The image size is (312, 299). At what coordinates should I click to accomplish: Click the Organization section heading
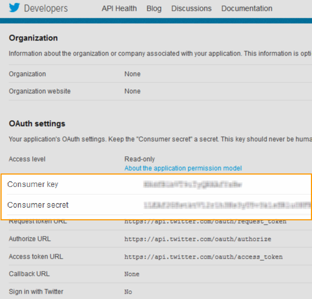click(33, 38)
